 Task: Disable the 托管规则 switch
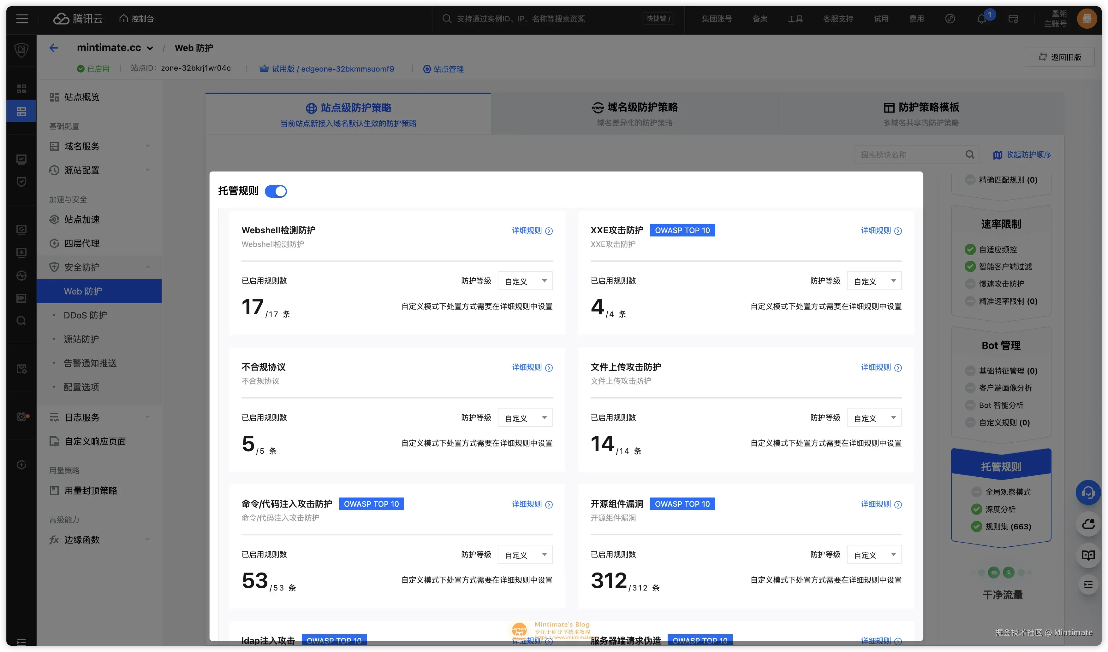pos(276,191)
